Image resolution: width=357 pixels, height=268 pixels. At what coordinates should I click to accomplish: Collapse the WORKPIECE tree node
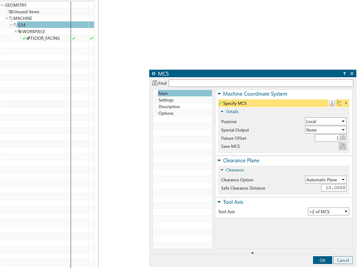16,32
